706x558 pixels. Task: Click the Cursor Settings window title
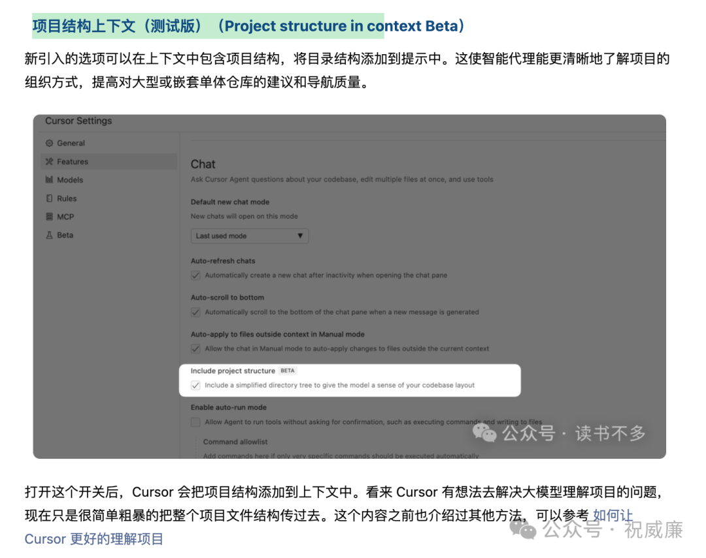78,121
